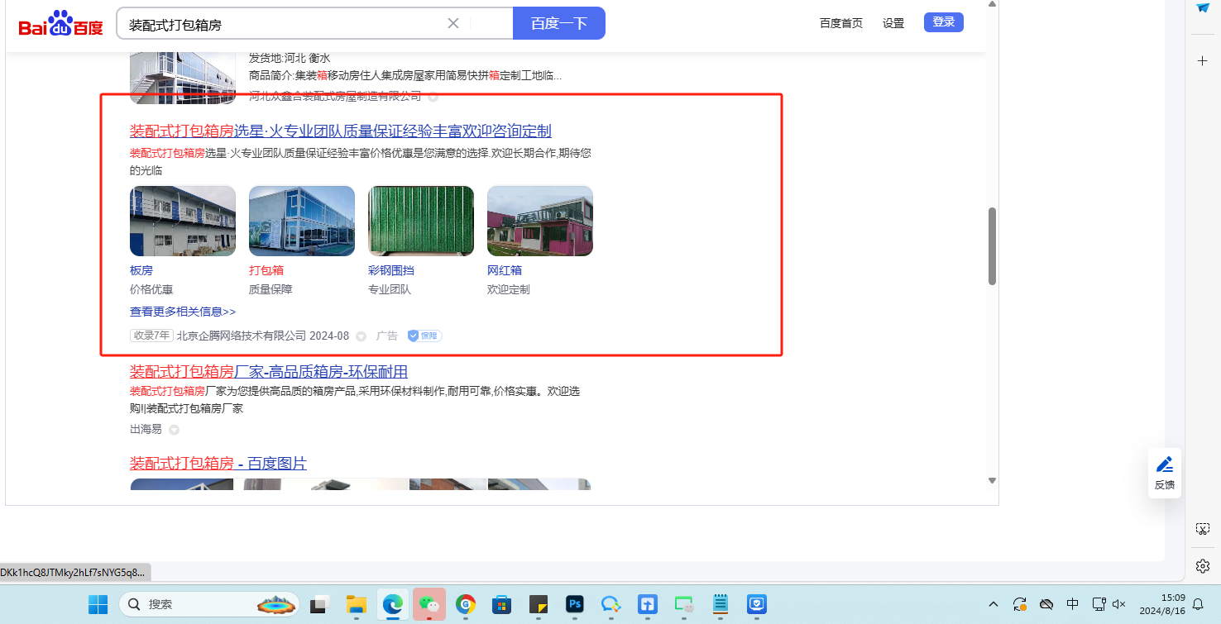
Task: Show hidden system tray icons
Action: click(994, 604)
